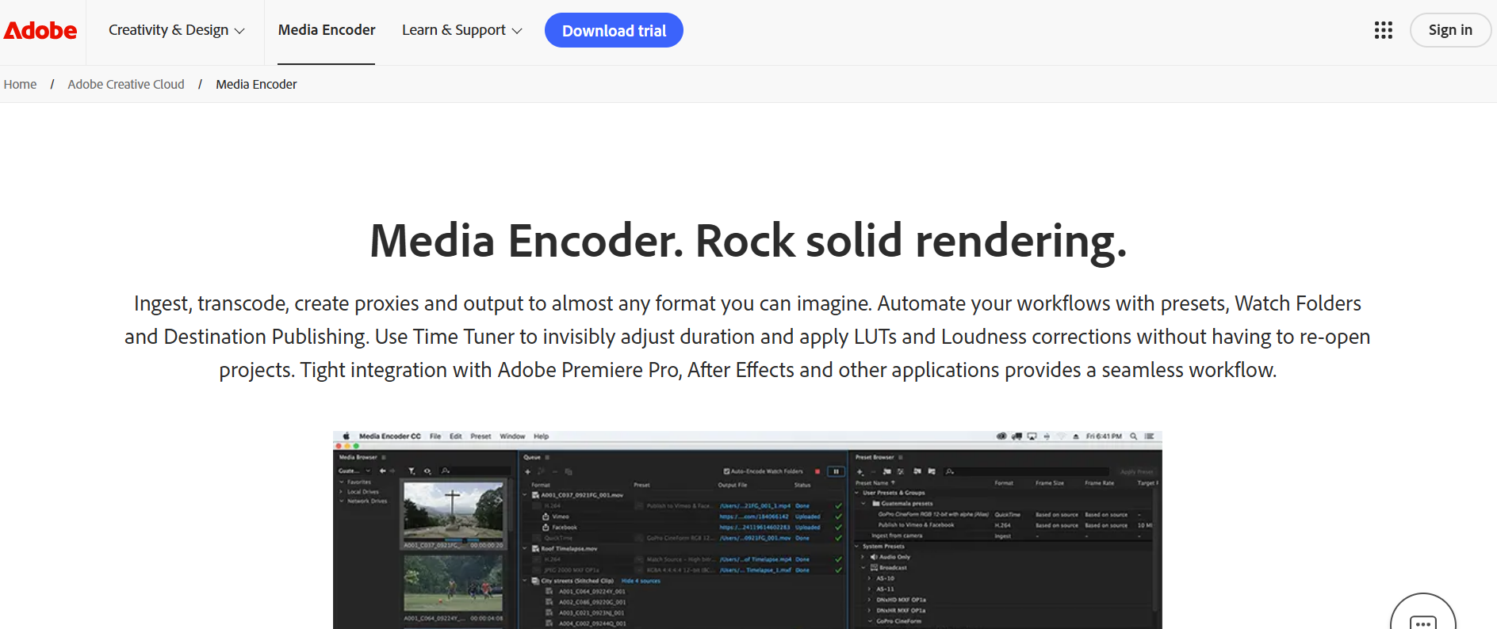
Task: Open the Preset menu in the screenshot
Action: (480, 436)
